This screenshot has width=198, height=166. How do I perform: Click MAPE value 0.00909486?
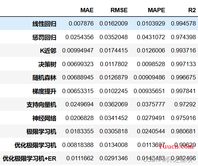[149, 77]
